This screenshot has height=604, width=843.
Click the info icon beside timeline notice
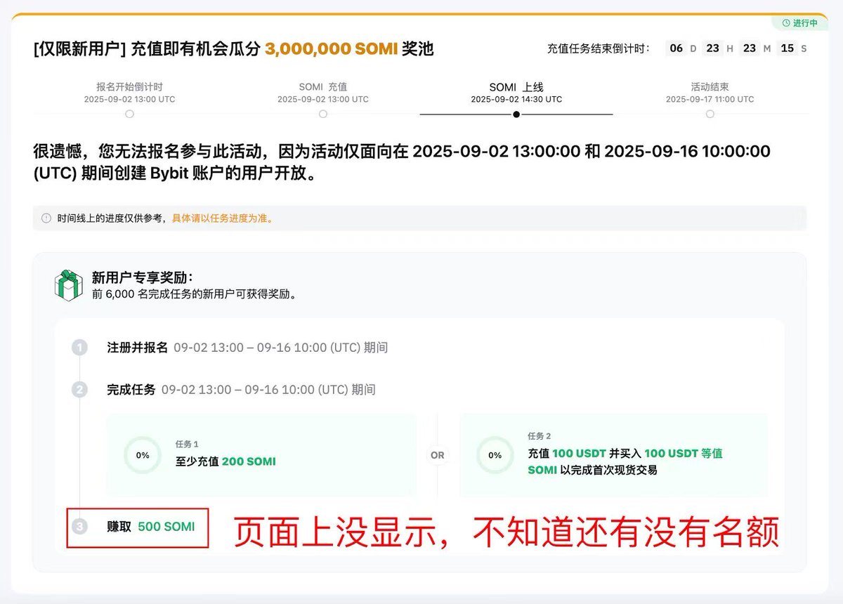click(46, 218)
